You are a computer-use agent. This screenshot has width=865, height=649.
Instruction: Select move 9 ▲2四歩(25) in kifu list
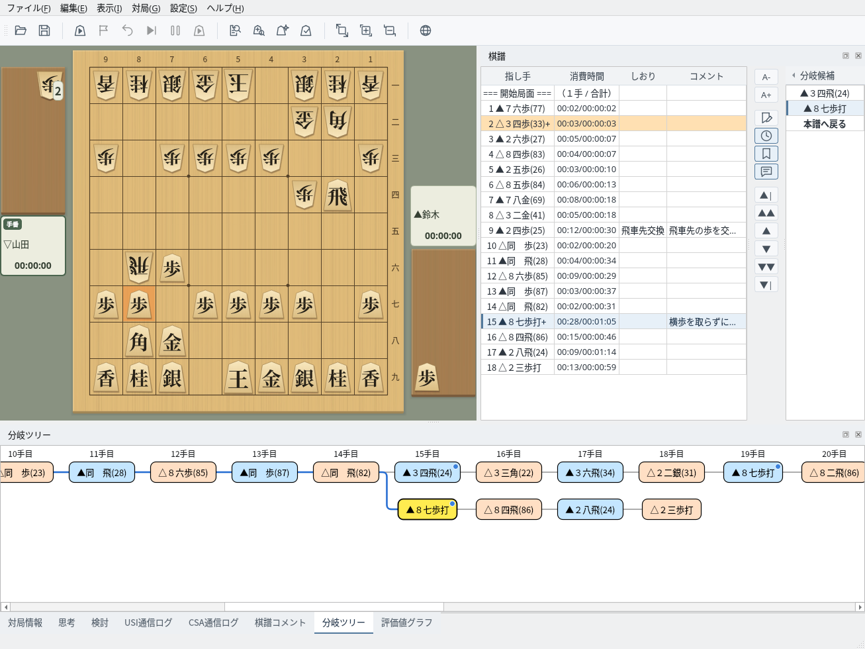coord(614,230)
